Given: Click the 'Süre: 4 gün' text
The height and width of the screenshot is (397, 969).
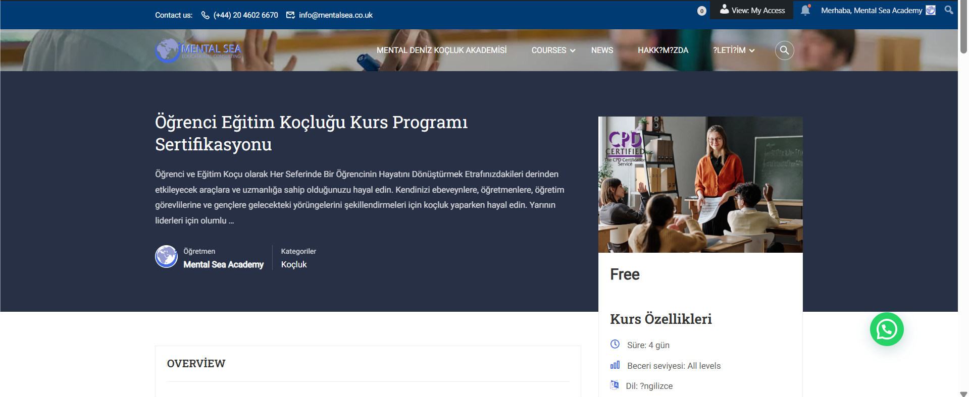Looking at the screenshot, I should 648,345.
